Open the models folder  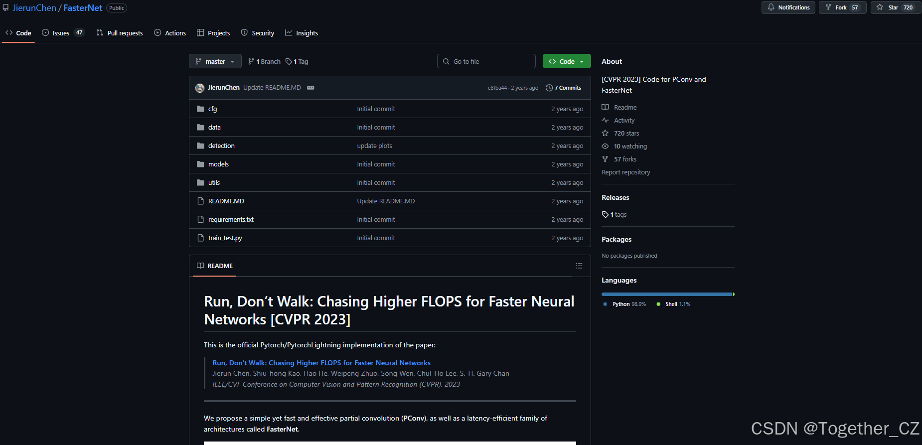218,164
